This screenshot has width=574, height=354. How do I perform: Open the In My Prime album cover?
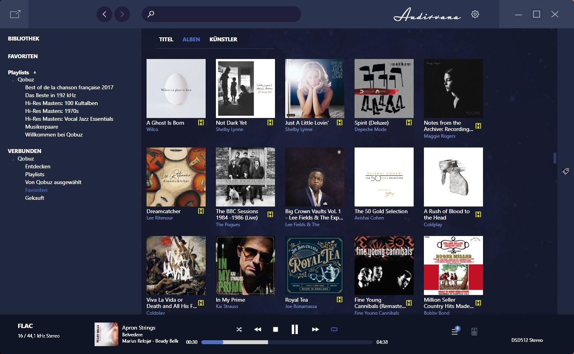245,265
